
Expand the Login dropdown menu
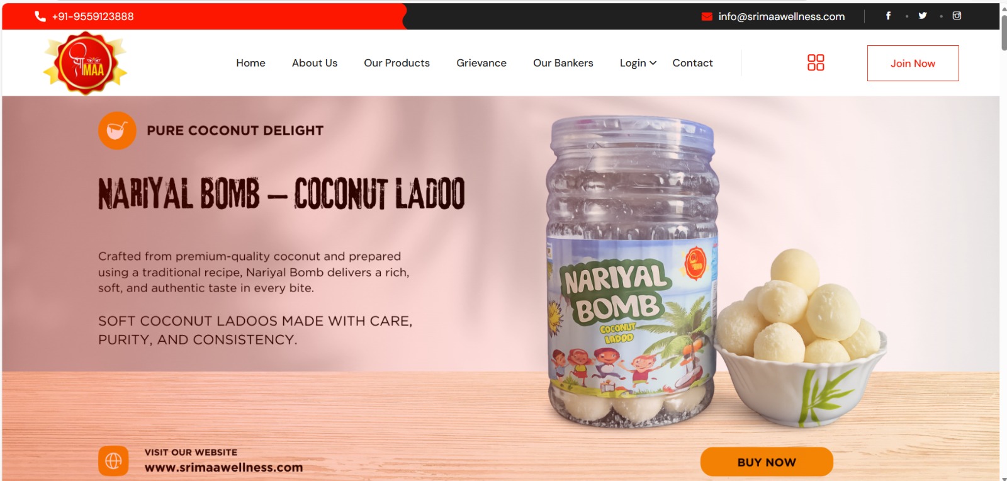coord(638,63)
